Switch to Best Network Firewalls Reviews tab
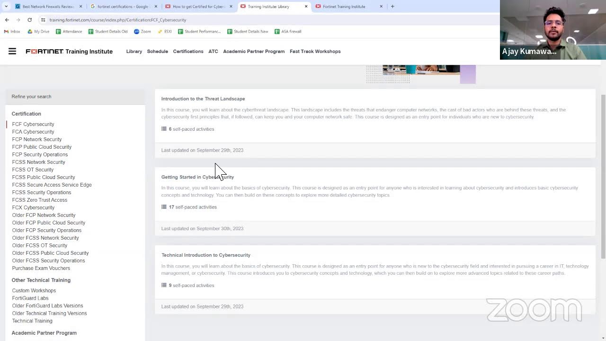This screenshot has width=606, height=341. tap(48, 7)
